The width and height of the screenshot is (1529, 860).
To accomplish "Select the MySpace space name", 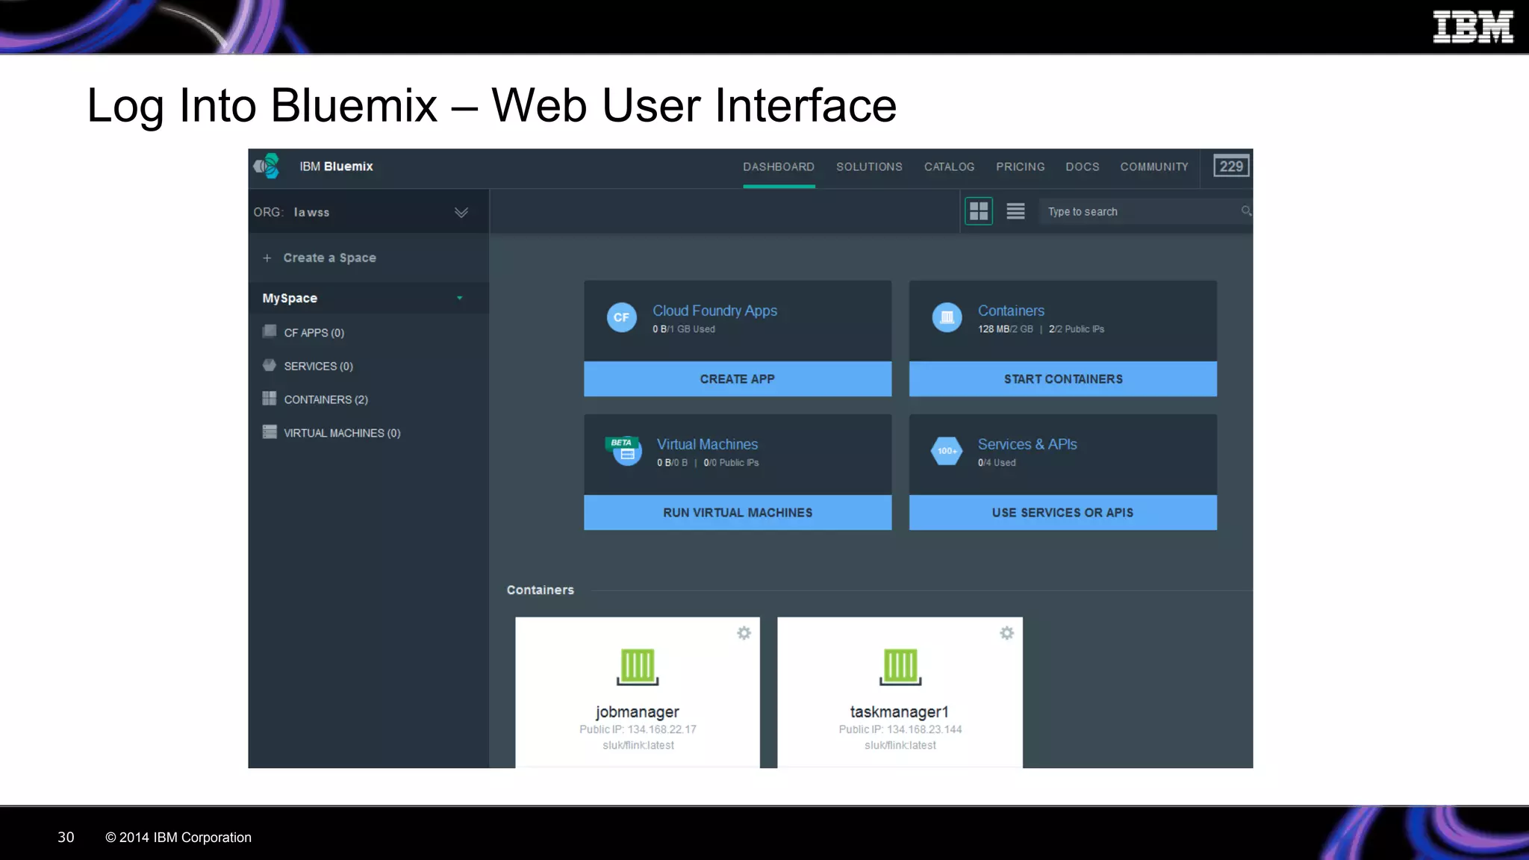I will pos(290,298).
